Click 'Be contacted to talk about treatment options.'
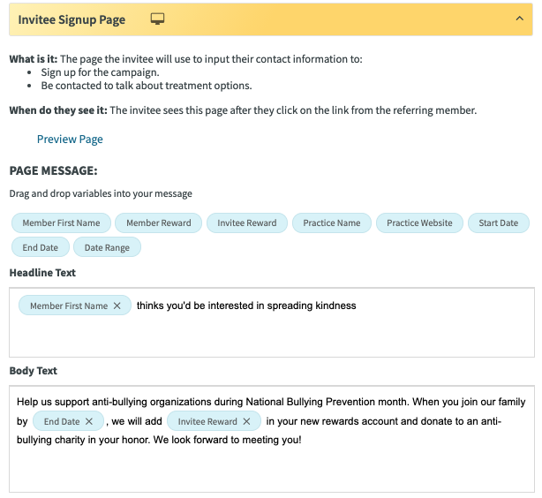 147,86
